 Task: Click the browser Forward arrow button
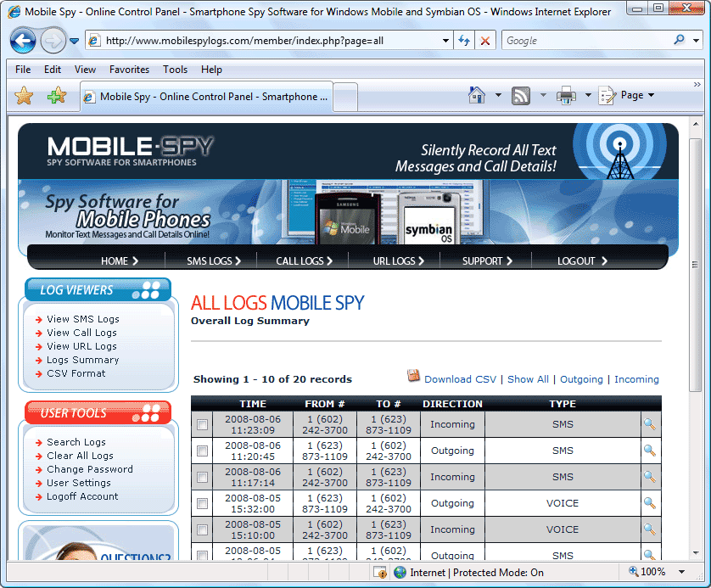pos(53,41)
